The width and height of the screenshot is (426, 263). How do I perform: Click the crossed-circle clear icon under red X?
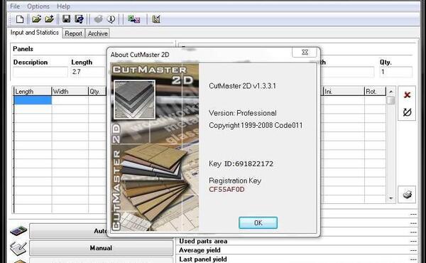(x=407, y=112)
